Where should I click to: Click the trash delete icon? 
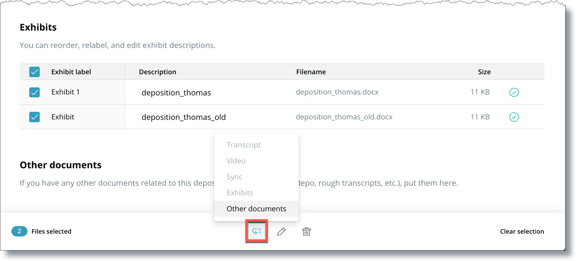pos(307,231)
